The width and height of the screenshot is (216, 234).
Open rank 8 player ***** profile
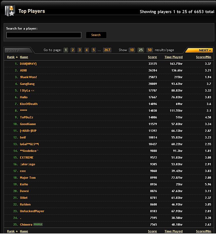pos(23,111)
